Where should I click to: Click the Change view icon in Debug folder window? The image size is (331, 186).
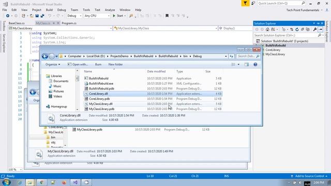tap(233, 65)
